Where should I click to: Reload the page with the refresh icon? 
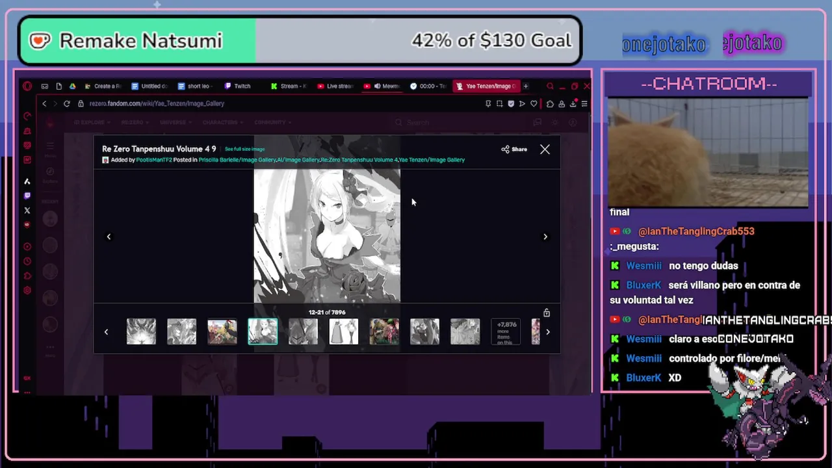[x=66, y=103]
